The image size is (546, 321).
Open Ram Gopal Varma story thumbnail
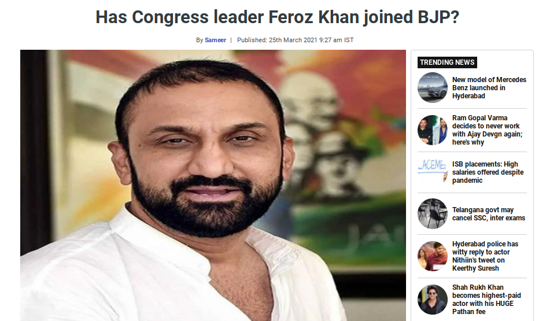click(432, 130)
